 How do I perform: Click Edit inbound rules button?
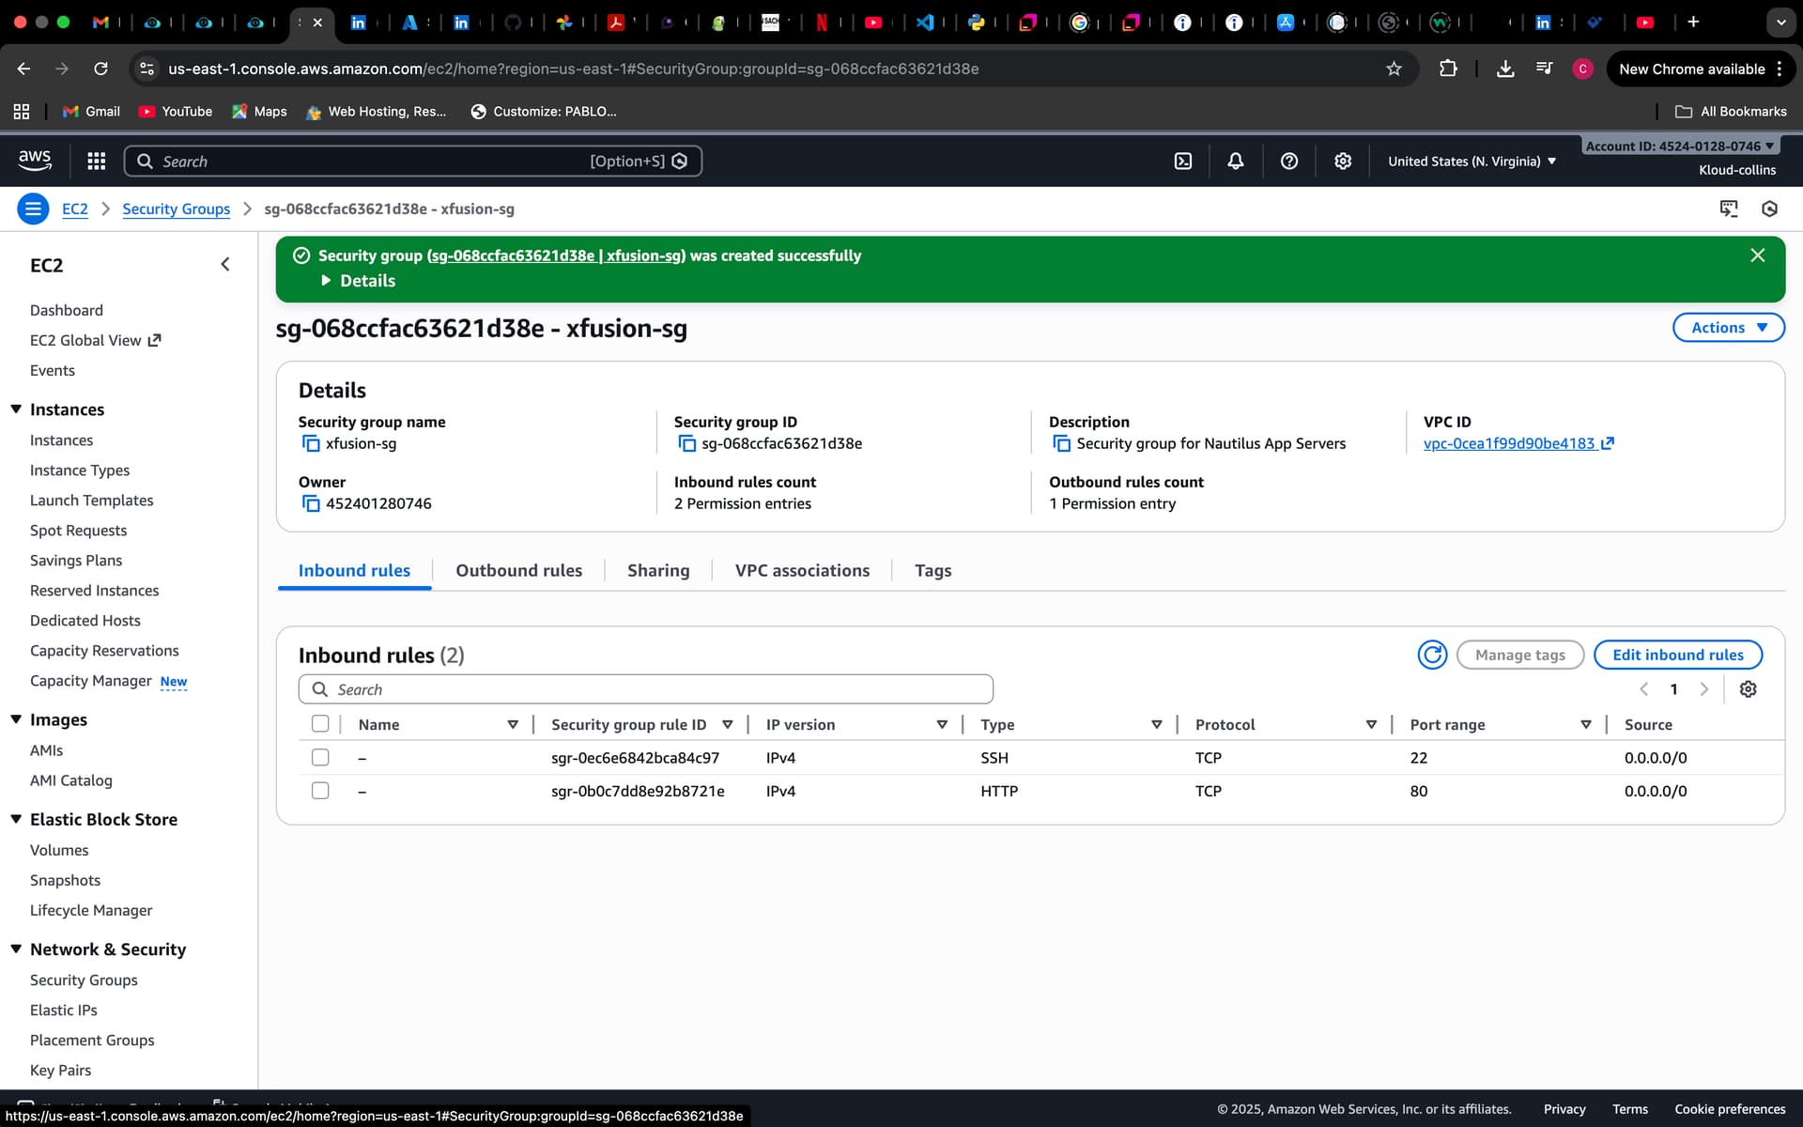1677,655
